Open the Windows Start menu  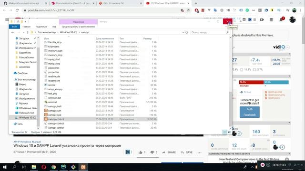[4, 167]
